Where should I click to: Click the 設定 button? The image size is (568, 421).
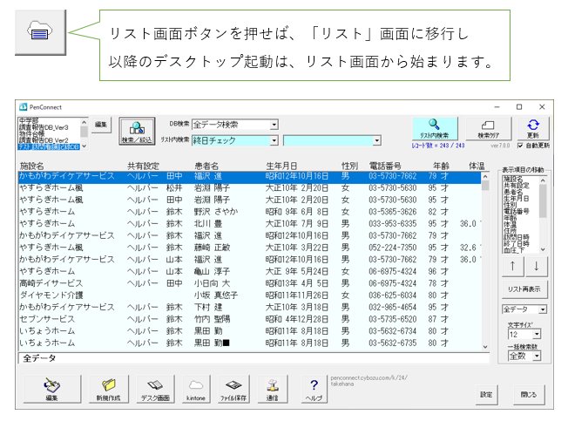[x=486, y=395]
